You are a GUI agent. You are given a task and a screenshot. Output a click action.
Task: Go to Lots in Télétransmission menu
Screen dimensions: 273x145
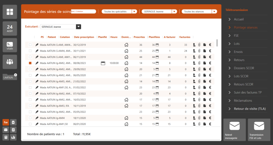(237, 44)
